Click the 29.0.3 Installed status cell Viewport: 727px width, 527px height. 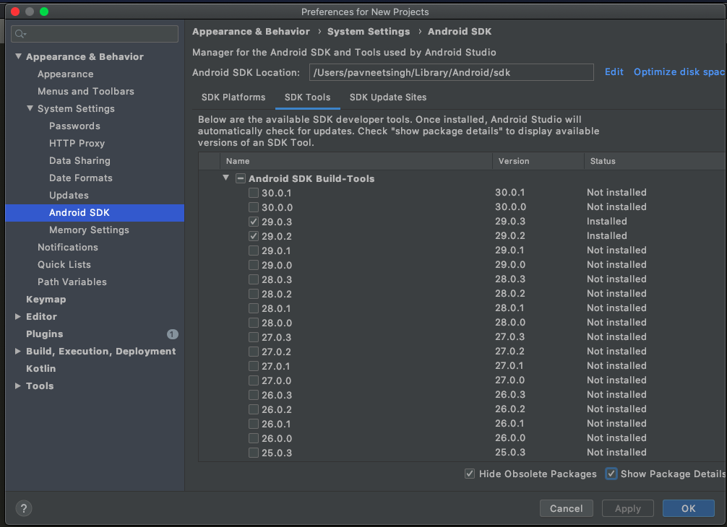pyautogui.click(x=606, y=222)
